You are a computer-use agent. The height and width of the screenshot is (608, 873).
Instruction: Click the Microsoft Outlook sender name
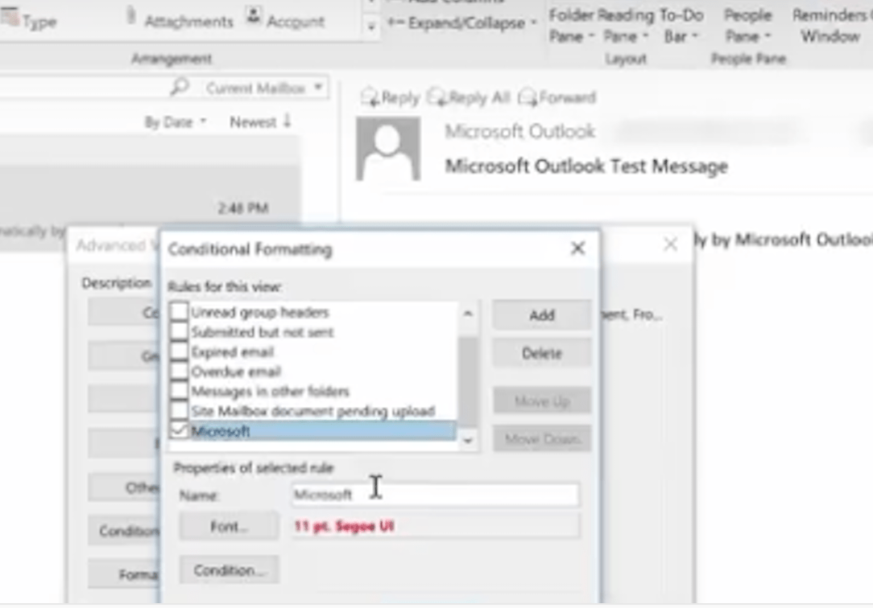pos(519,132)
